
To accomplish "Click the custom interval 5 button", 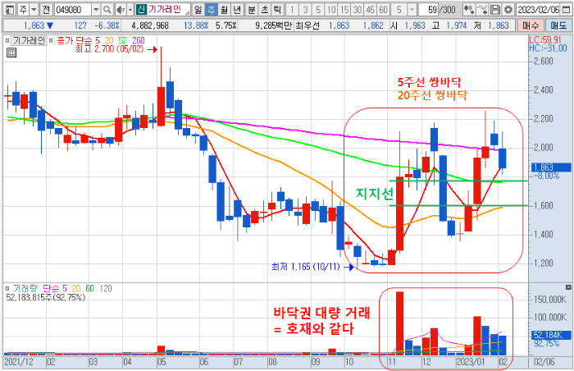I will pos(399,10).
